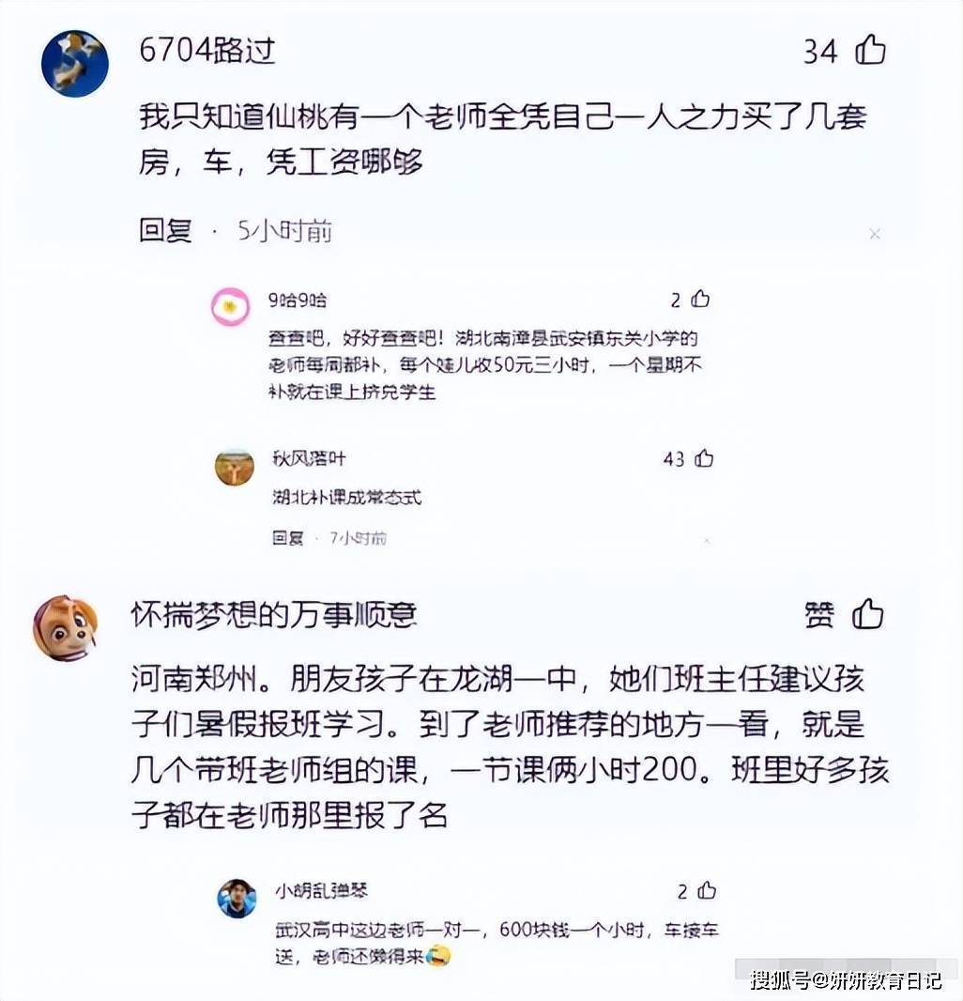This screenshot has width=963, height=1001.
Task: Open username 6704路过
Action: [x=207, y=51]
